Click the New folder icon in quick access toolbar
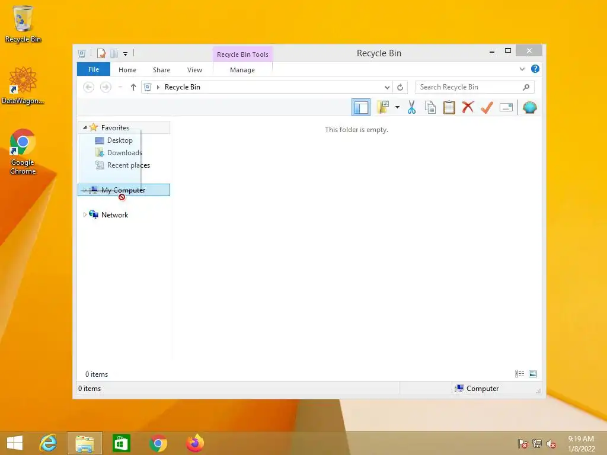 (114, 53)
